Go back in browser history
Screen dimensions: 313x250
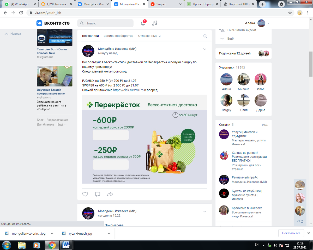(x=5, y=12)
